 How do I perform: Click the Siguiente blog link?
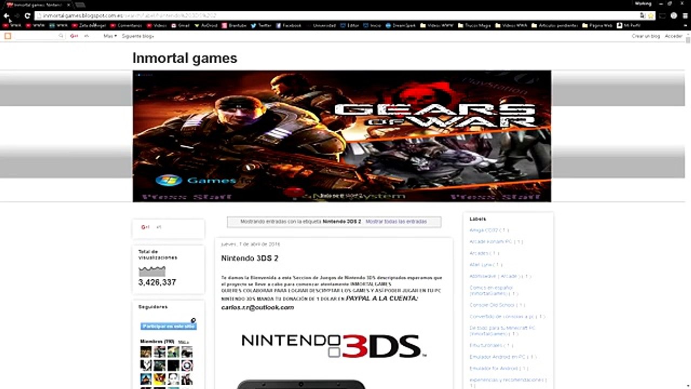[x=138, y=36]
